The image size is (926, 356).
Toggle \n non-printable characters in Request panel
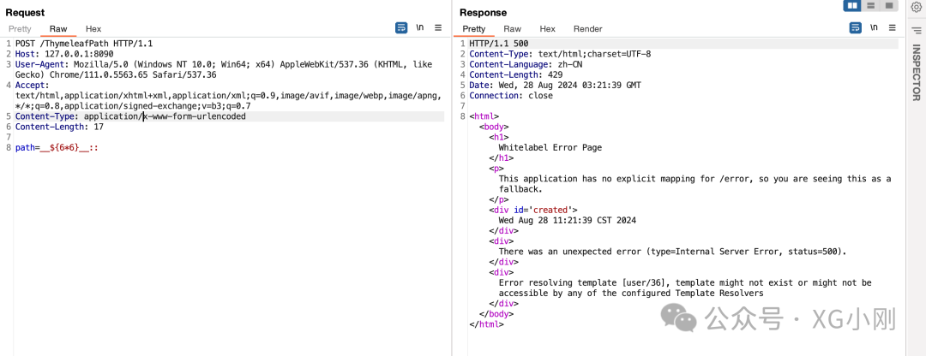pos(420,27)
